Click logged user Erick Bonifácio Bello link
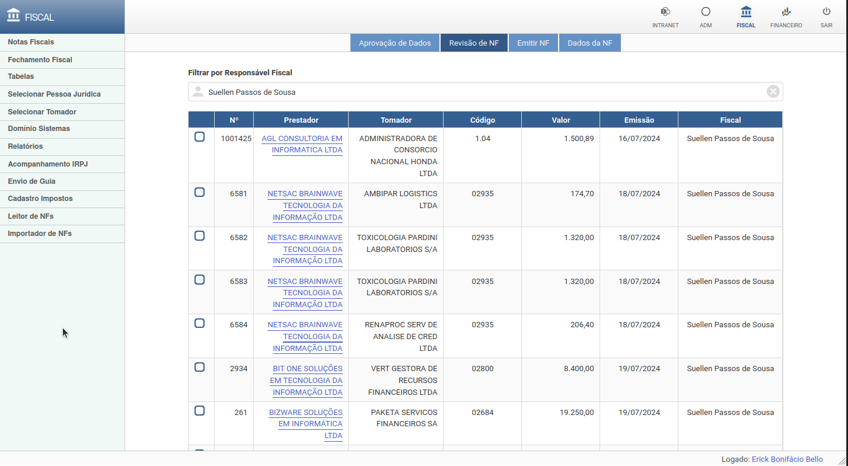The height and width of the screenshot is (466, 848). pyautogui.click(x=787, y=459)
